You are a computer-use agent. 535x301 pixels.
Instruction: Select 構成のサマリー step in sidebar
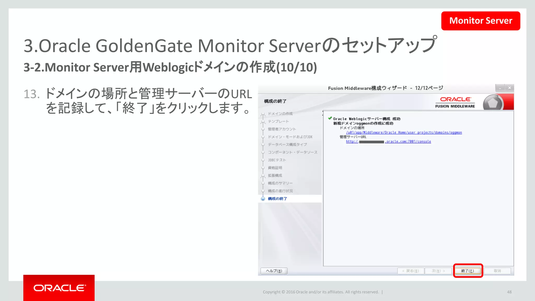[x=280, y=183]
